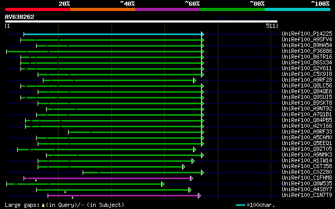The width and height of the screenshot is (335, 209).
Task: Click the cyan alignment bar for P14225
Action: click(x=113, y=34)
